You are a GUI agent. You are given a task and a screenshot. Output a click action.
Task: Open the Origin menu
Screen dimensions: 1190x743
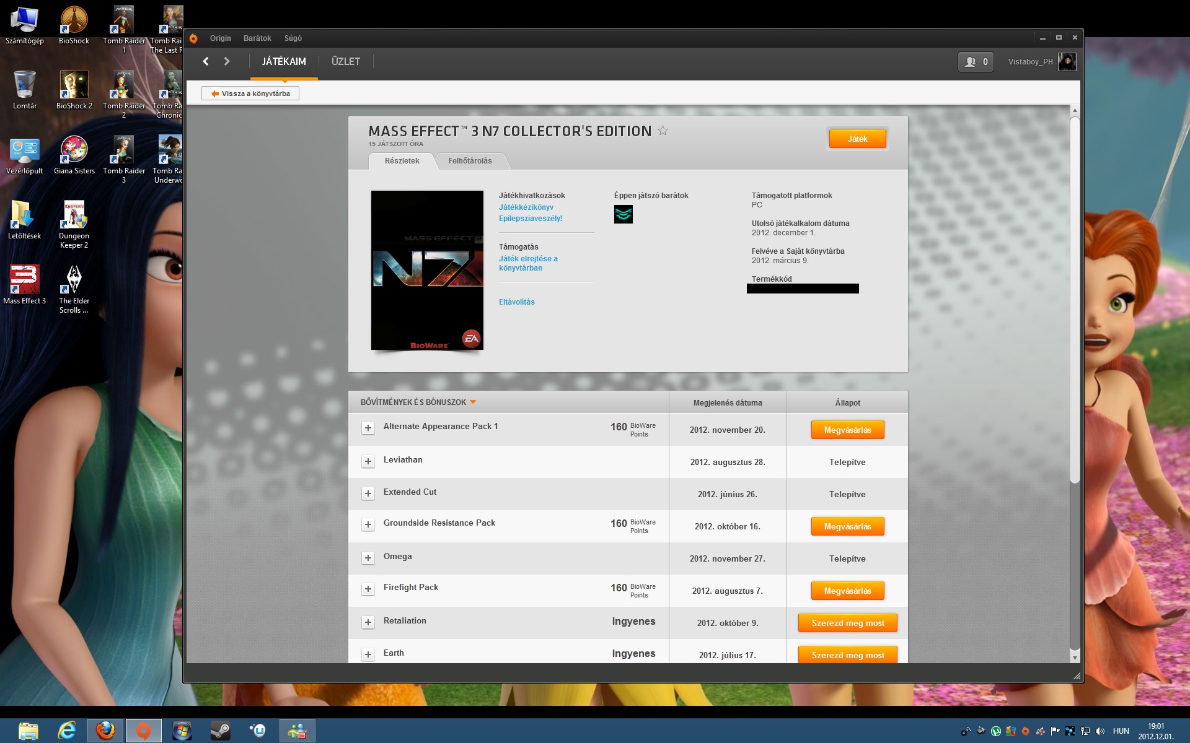point(220,38)
